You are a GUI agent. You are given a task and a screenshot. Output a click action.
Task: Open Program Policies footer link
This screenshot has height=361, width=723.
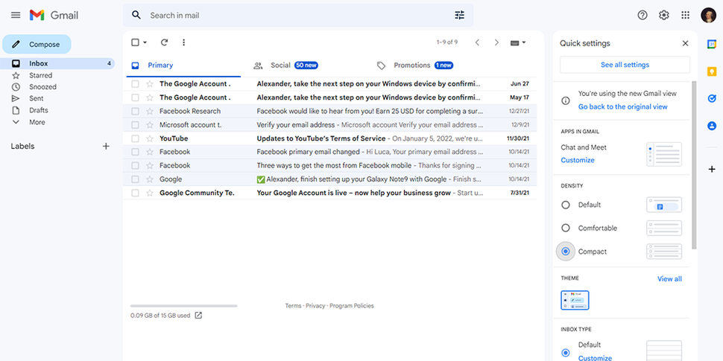(x=352, y=306)
